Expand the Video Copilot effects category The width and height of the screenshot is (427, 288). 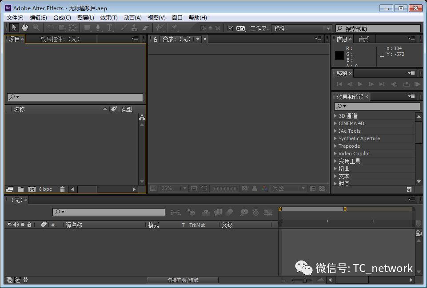coord(335,154)
